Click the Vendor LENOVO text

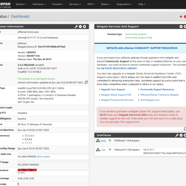[x=27, y=52]
